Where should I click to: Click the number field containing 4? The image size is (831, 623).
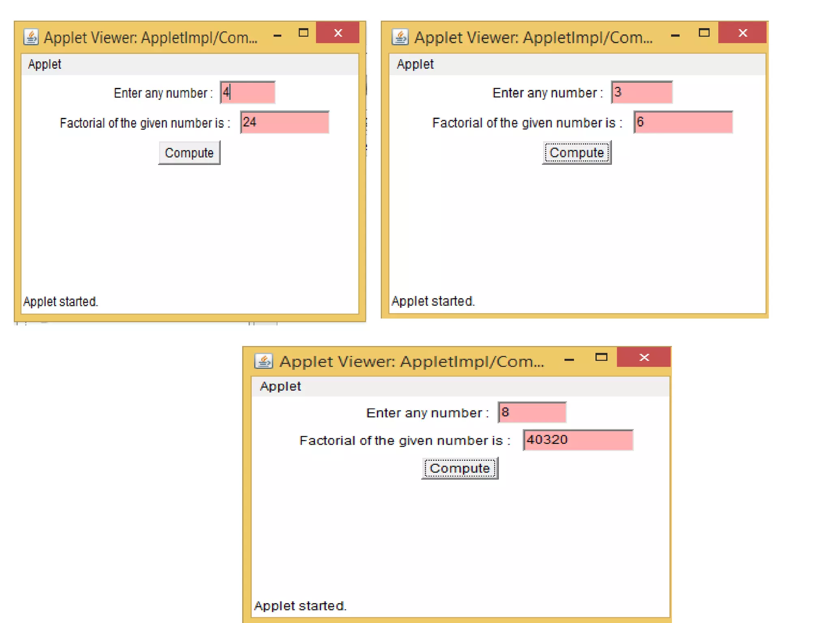(x=248, y=92)
